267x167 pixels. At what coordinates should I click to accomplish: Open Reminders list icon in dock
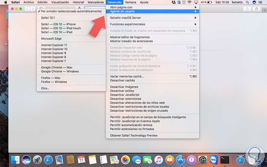[104, 160]
